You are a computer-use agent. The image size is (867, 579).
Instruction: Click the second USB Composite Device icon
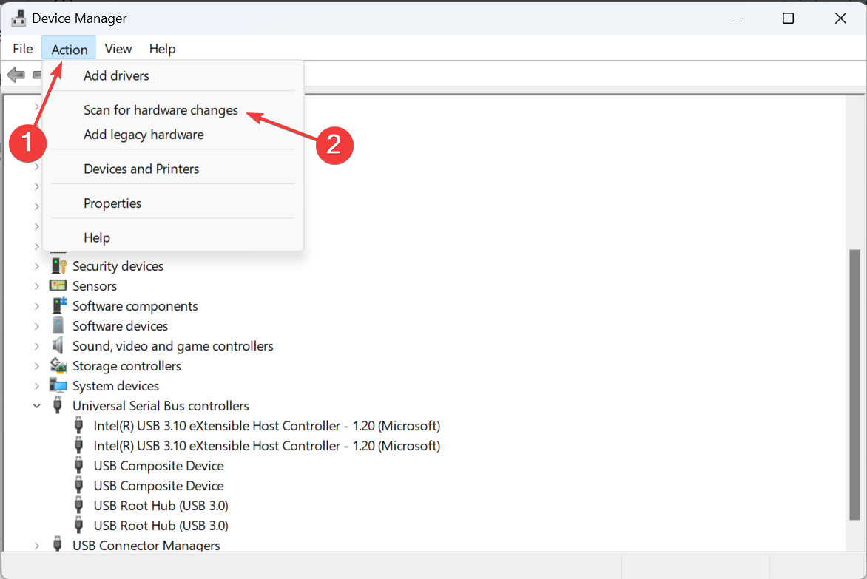pos(78,485)
